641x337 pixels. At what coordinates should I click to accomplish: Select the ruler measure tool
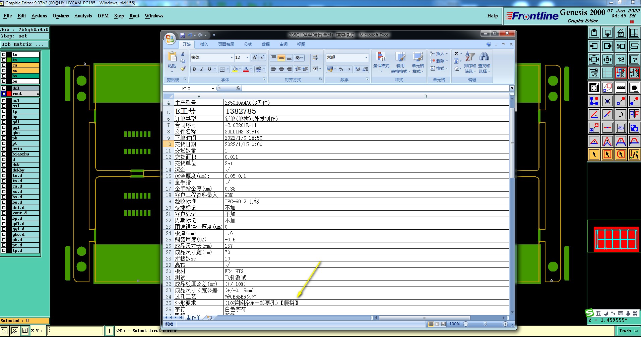[x=621, y=88]
